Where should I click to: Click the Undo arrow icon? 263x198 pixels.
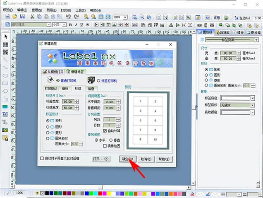click(x=68, y=17)
